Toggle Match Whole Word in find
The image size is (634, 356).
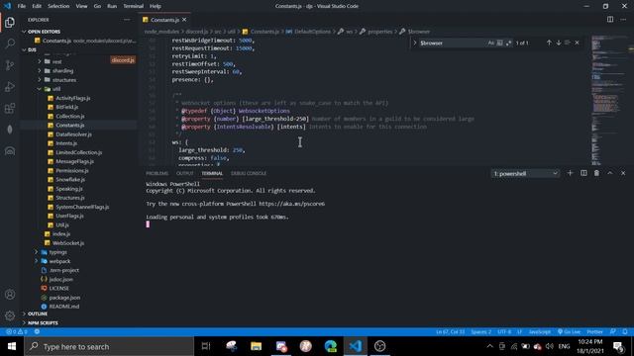tap(499, 43)
